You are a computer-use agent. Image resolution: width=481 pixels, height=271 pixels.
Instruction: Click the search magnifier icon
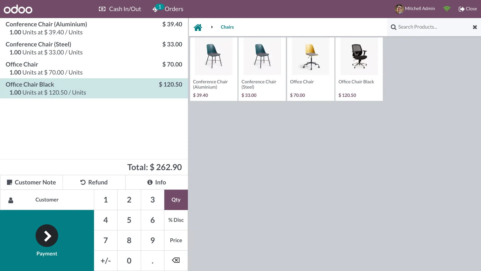pyautogui.click(x=393, y=27)
